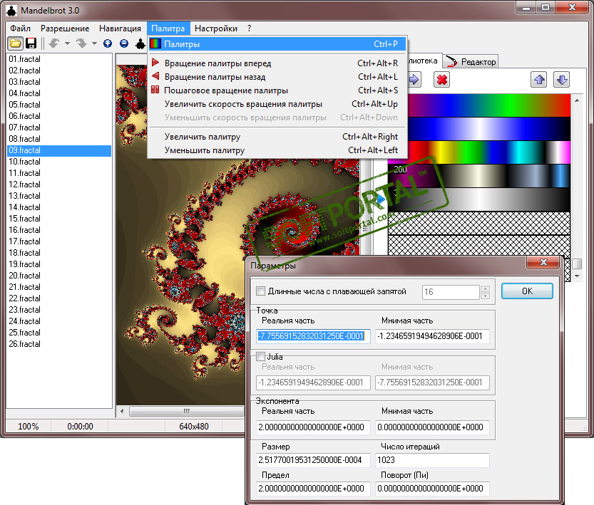
Task: Enable long floating point numbers checkbox
Action: 261,291
